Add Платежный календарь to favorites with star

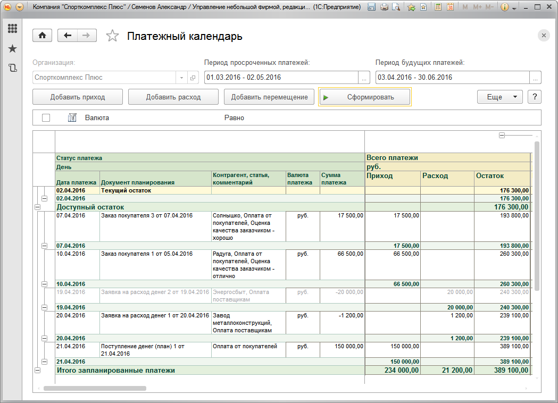pyautogui.click(x=112, y=36)
